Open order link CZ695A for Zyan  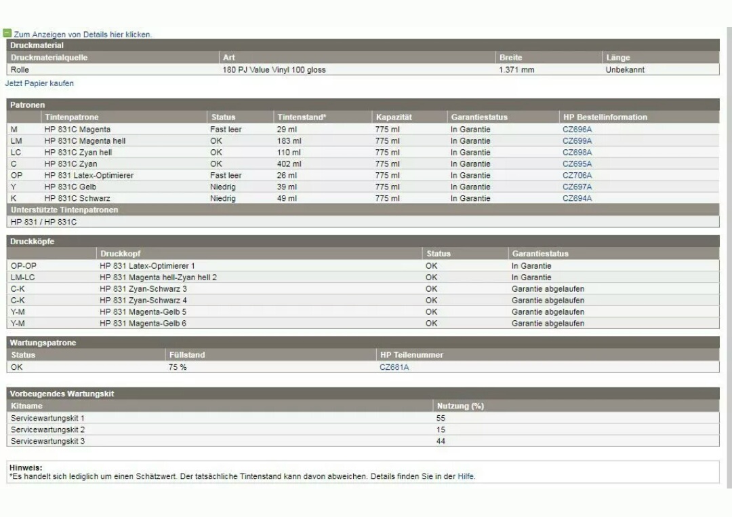[x=577, y=164]
